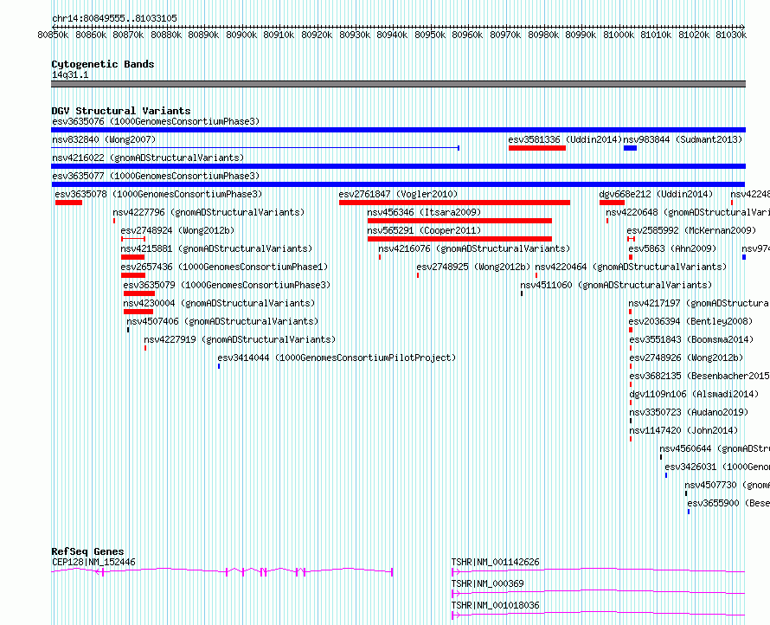Click nsv4217197 variant label
Screen dimensions: 770x625
tap(699, 303)
